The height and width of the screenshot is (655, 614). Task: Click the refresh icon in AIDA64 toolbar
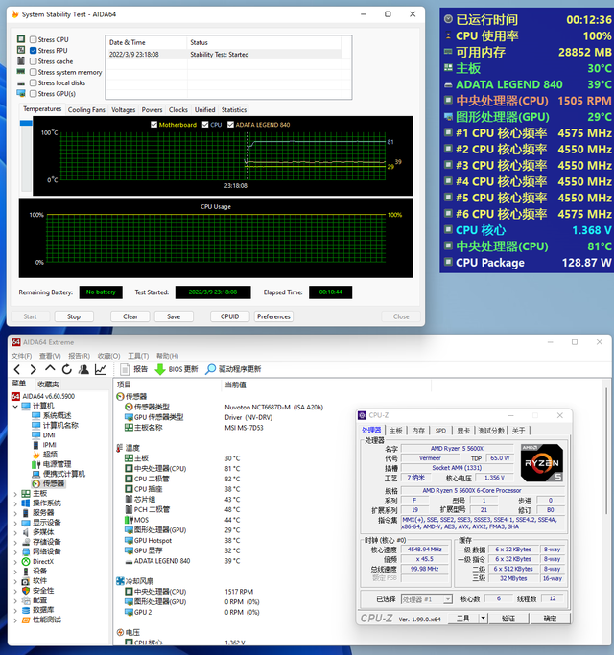coord(66,369)
